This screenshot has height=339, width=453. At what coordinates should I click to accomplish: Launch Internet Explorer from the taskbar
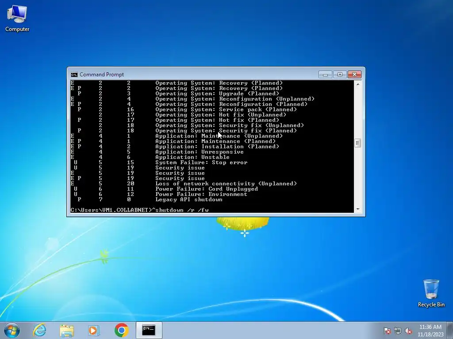click(x=39, y=330)
